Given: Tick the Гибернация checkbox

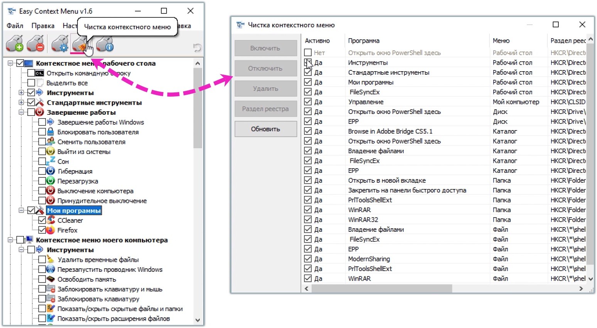Looking at the screenshot, I should pos(42,171).
